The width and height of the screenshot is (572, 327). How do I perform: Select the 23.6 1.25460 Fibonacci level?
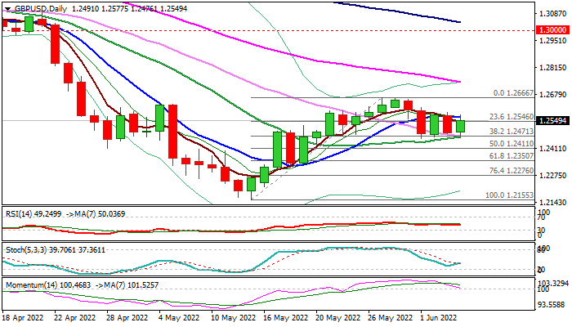[x=512, y=117]
